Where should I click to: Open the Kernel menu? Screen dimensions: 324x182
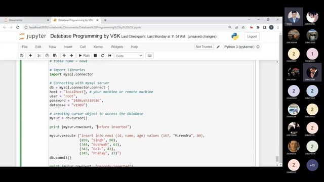point(98,47)
